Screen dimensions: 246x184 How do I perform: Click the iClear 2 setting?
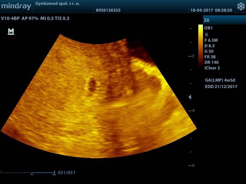tap(212, 68)
